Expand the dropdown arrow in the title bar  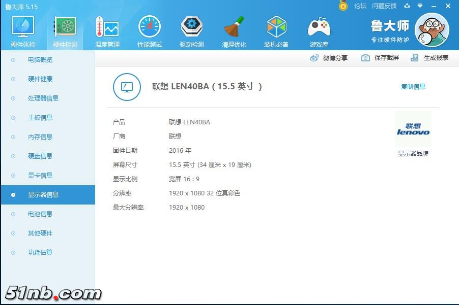420,6
